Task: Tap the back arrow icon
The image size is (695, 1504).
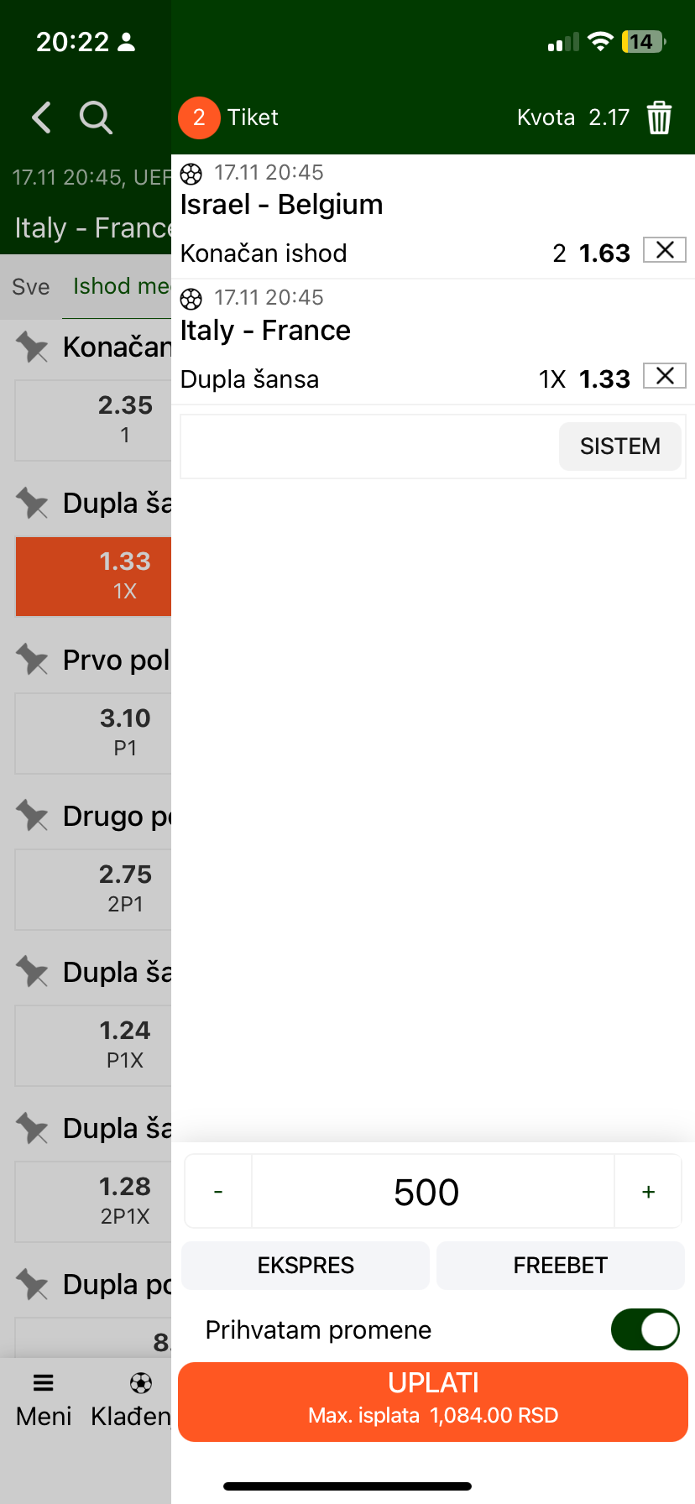Action: point(41,117)
